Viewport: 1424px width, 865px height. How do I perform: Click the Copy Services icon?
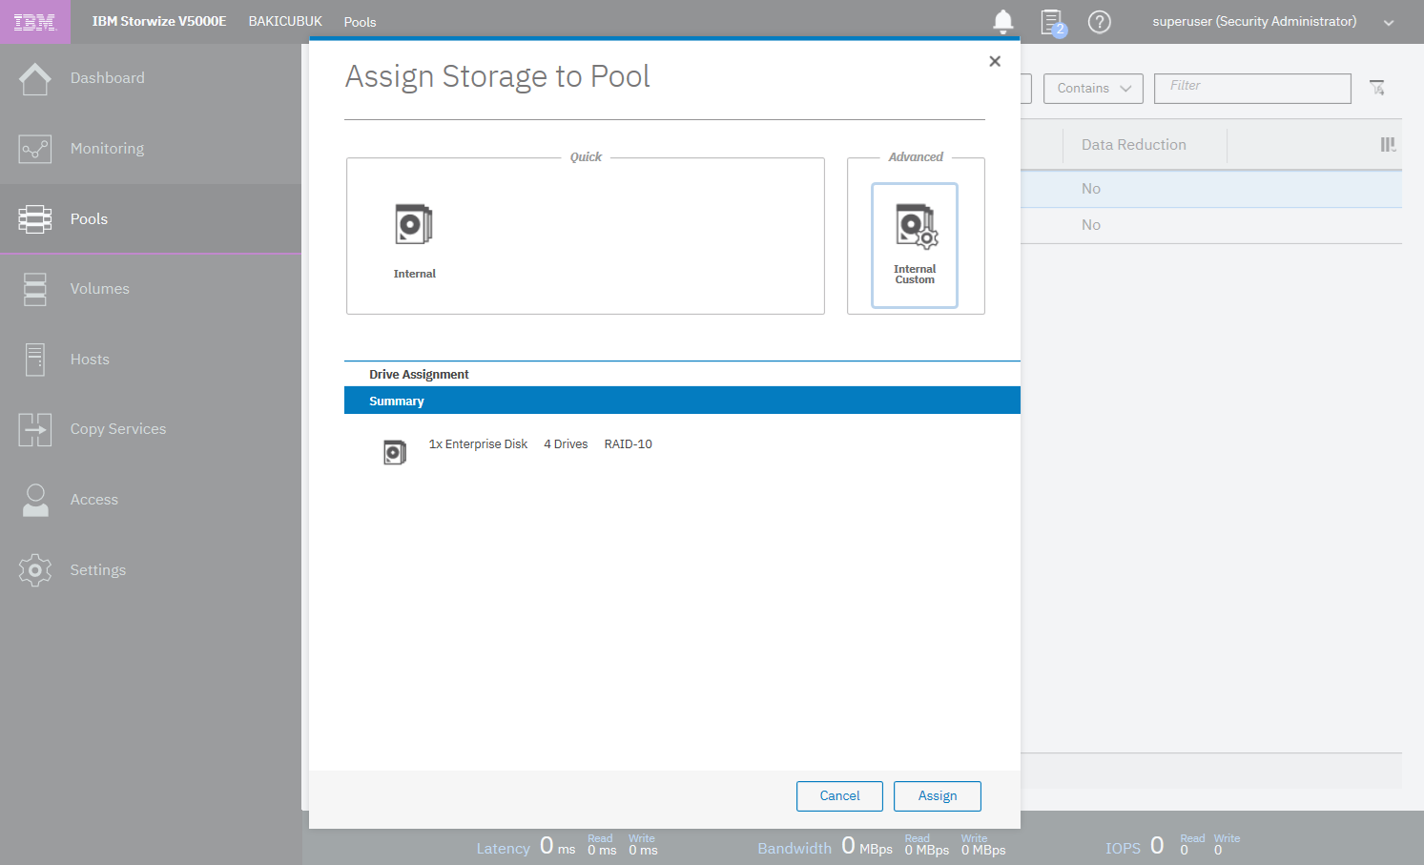click(x=35, y=430)
